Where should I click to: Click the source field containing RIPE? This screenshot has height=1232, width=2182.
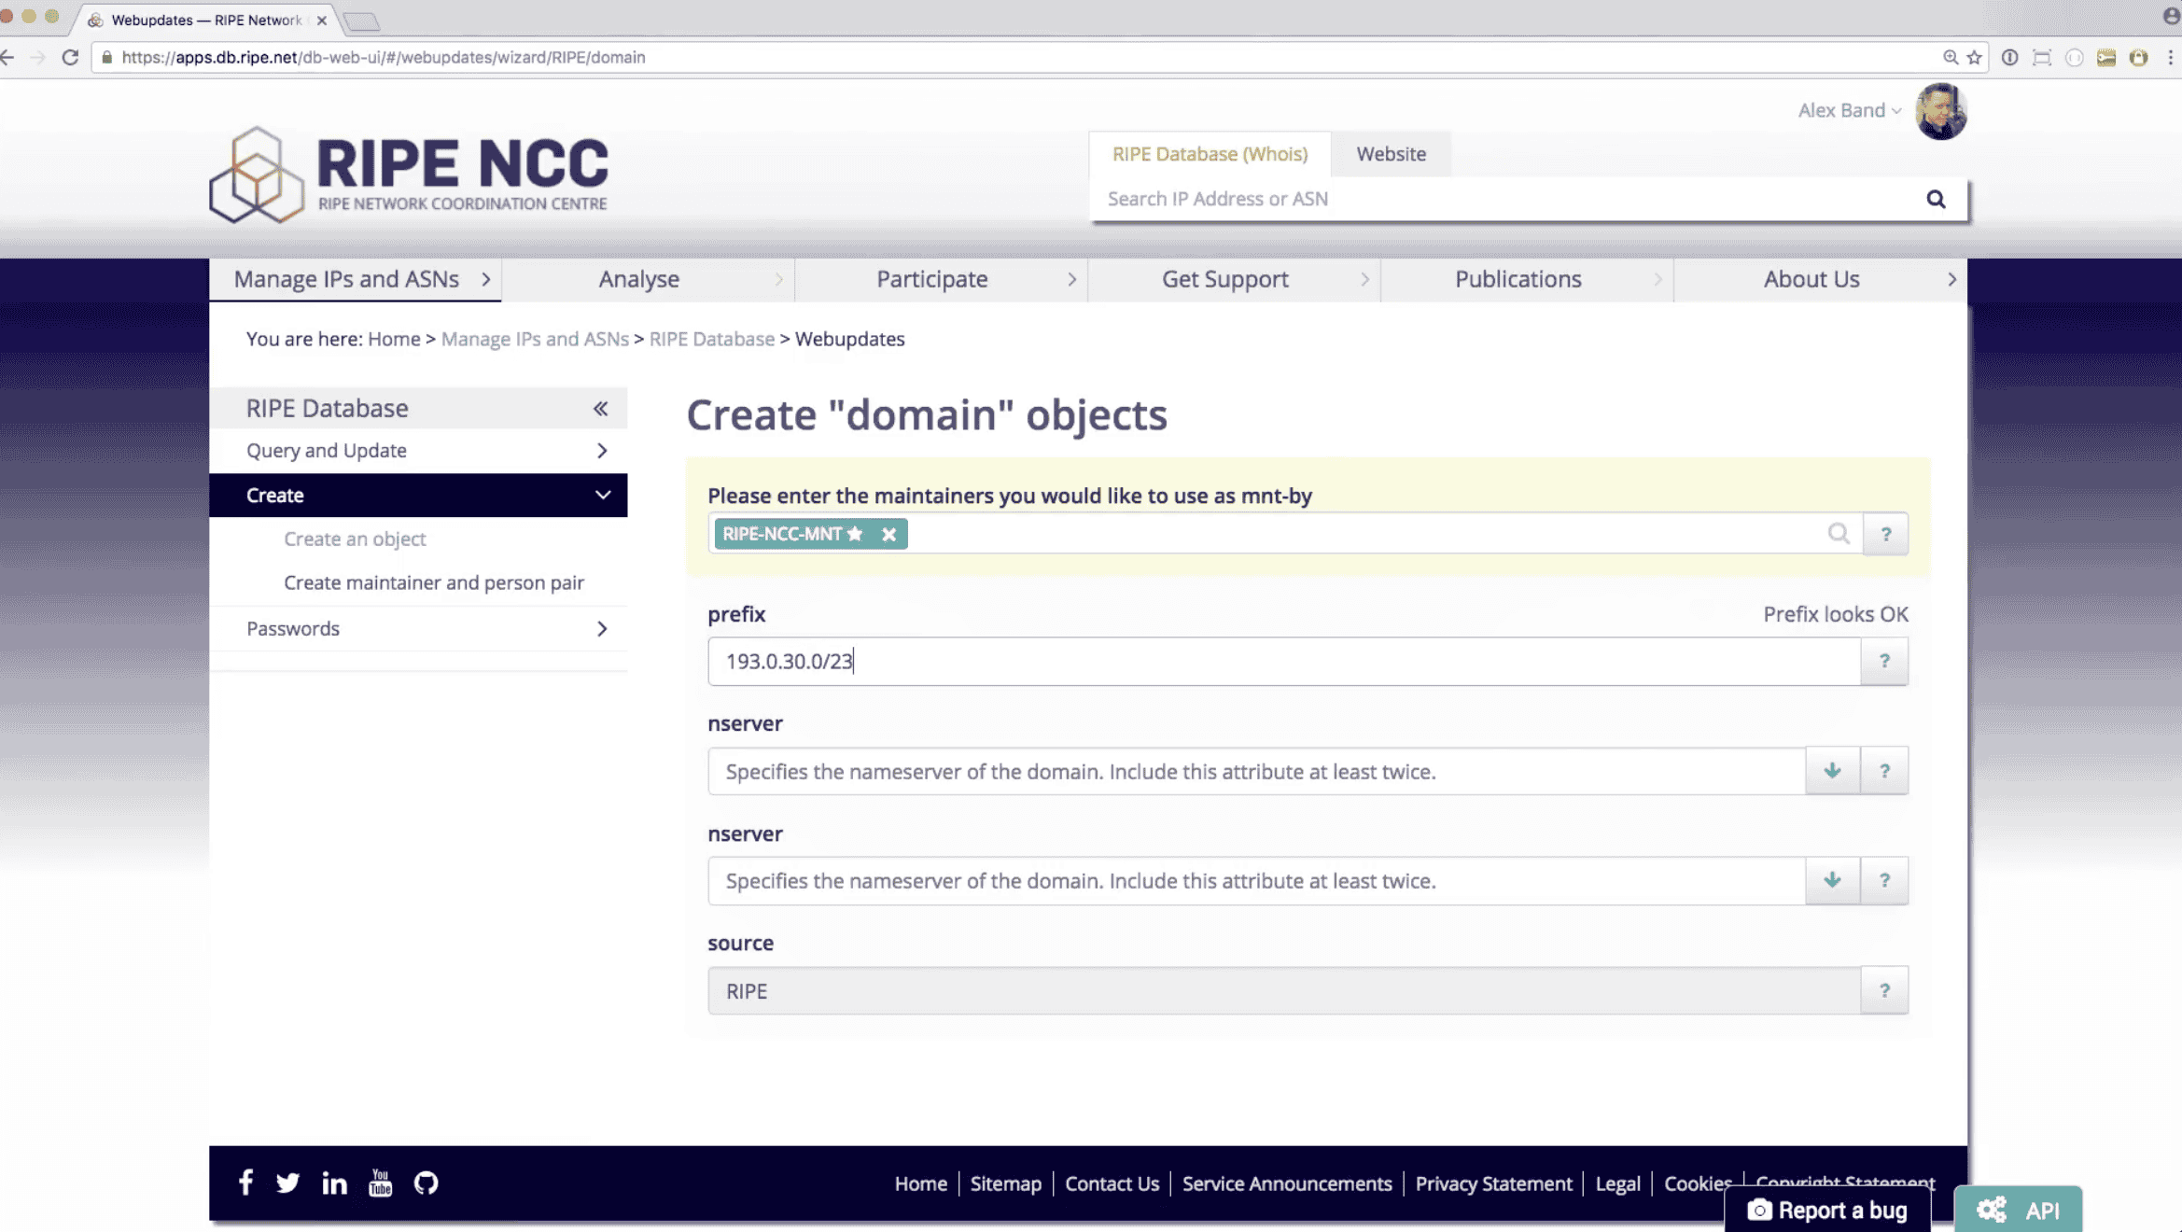[x=1284, y=990]
